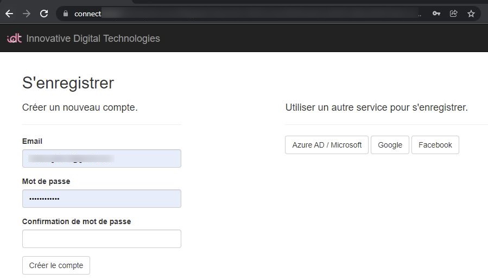Image resolution: width=488 pixels, height=280 pixels.
Task: Click the Mot de passe label
Action: (x=46, y=181)
